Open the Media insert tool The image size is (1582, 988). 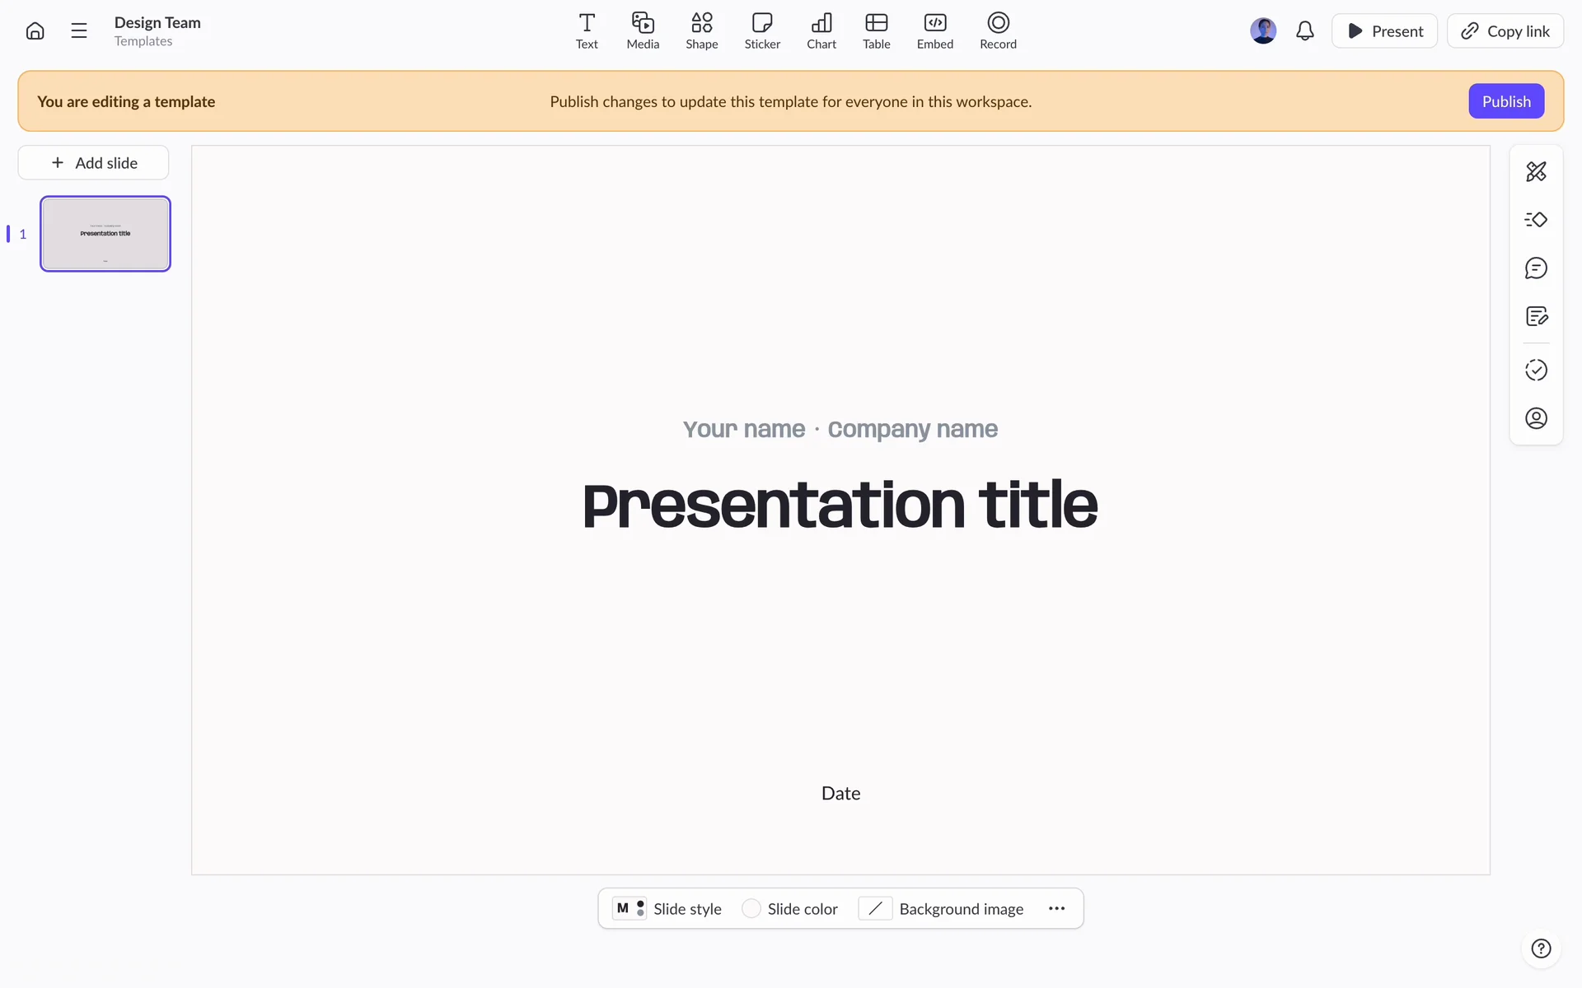click(643, 31)
